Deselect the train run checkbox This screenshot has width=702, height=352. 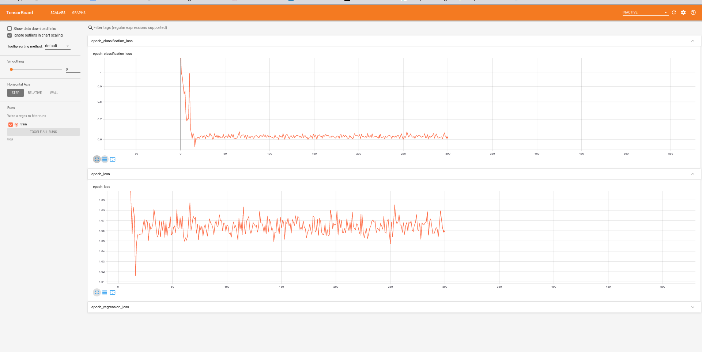tap(10, 124)
